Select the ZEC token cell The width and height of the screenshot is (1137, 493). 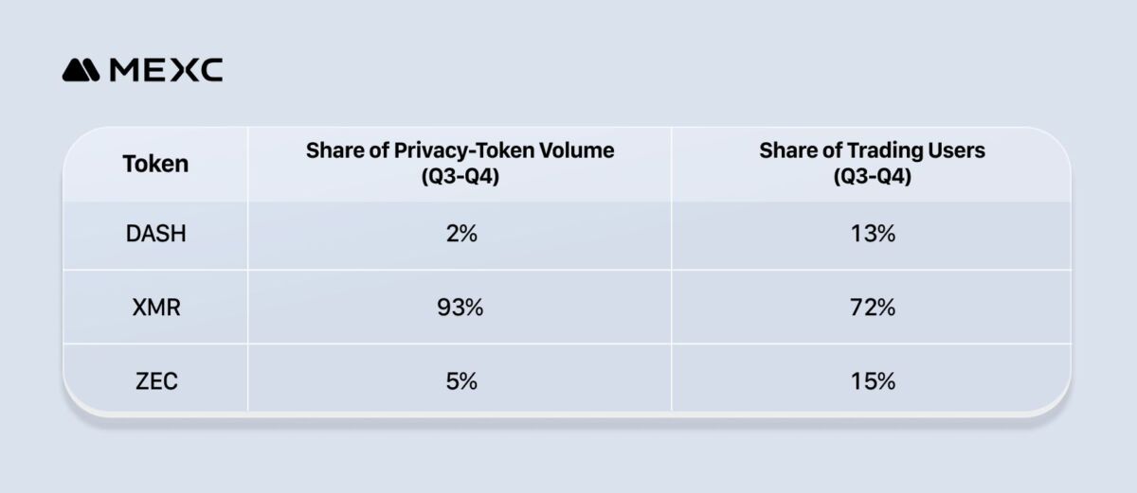pyautogui.click(x=155, y=381)
